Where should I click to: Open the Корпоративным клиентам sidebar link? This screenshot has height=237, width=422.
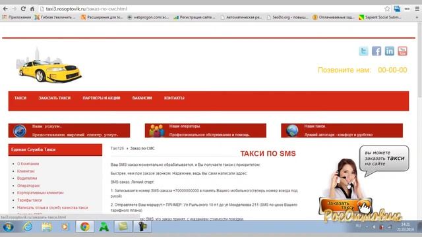(40, 193)
